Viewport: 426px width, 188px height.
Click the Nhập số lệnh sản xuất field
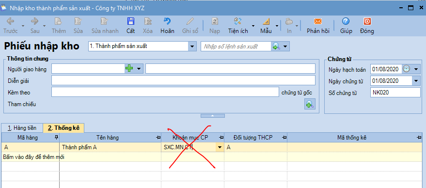[x=236, y=47]
